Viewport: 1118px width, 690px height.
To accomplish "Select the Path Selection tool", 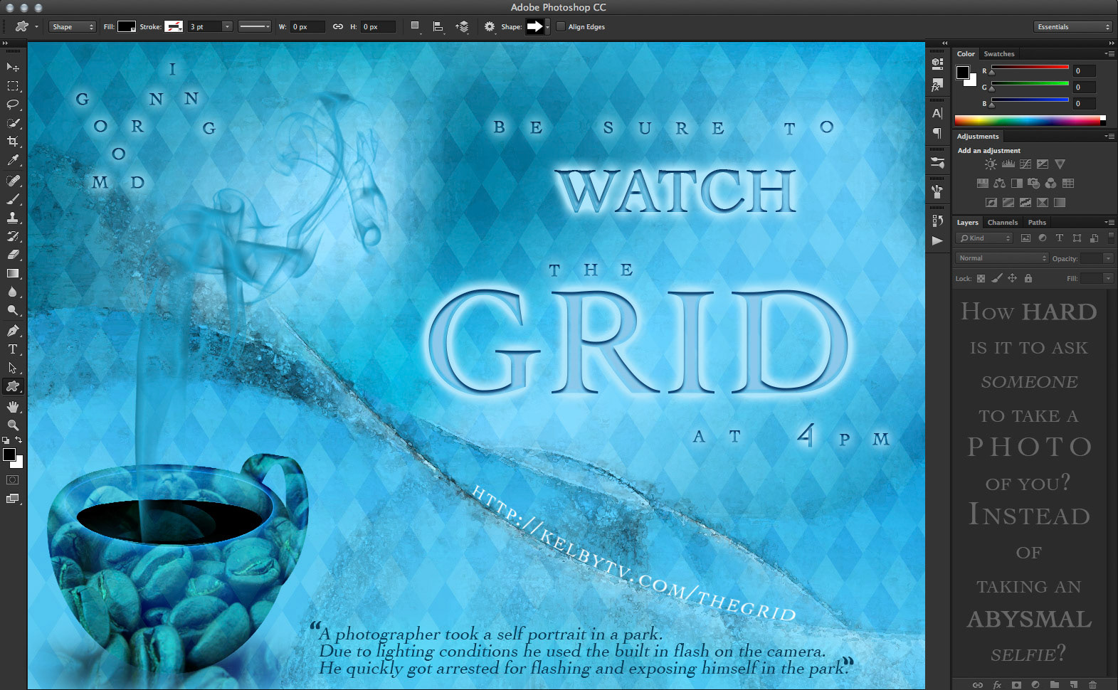I will point(13,368).
